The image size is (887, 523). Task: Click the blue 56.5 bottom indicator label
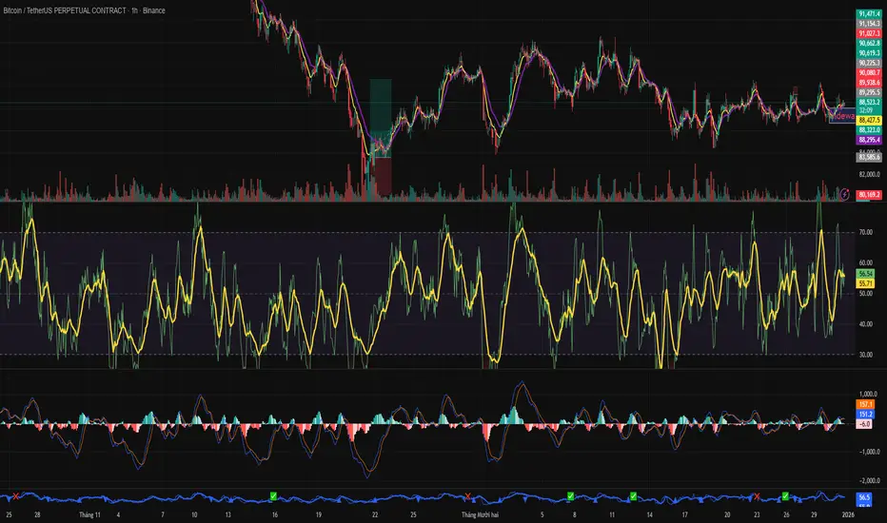pos(864,497)
